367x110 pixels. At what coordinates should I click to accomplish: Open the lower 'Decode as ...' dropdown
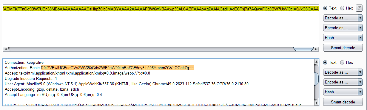tap(343, 72)
